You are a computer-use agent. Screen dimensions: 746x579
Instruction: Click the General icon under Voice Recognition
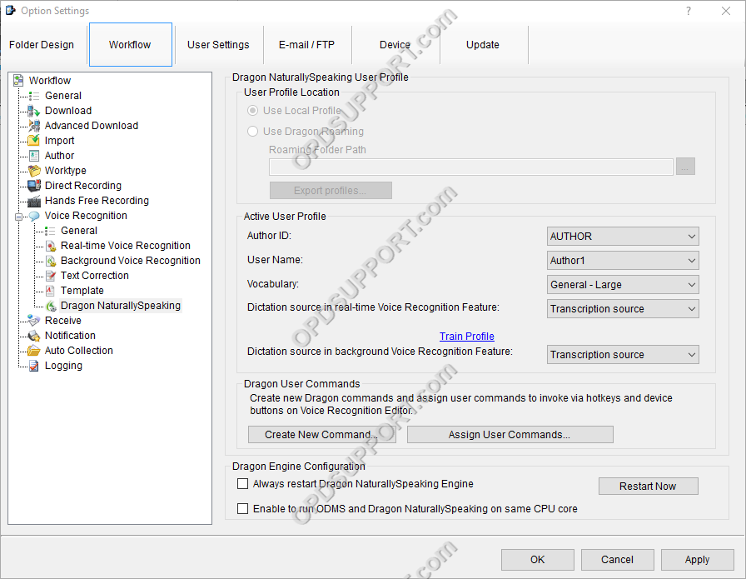(x=51, y=231)
